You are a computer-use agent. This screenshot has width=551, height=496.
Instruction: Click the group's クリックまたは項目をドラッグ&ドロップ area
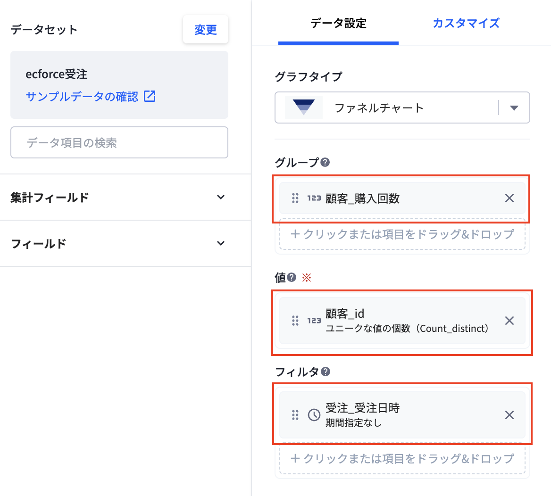pos(402,234)
